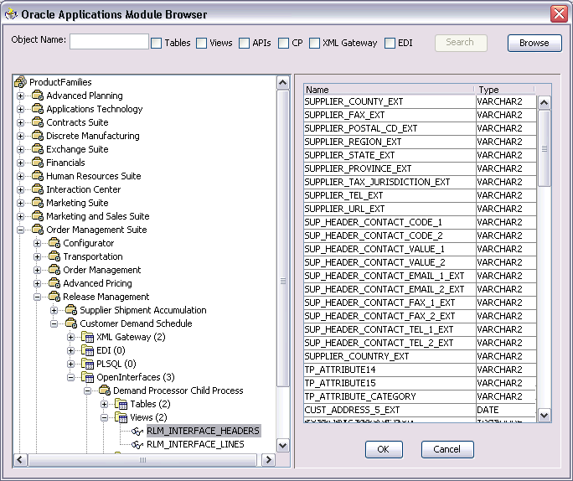Click the Browse button
Screen dimensions: 573x481
pyautogui.click(x=534, y=43)
